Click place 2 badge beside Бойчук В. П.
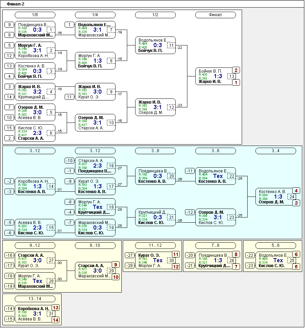Image resolution: width=305 pixels, height=328 pixels. 236,70
